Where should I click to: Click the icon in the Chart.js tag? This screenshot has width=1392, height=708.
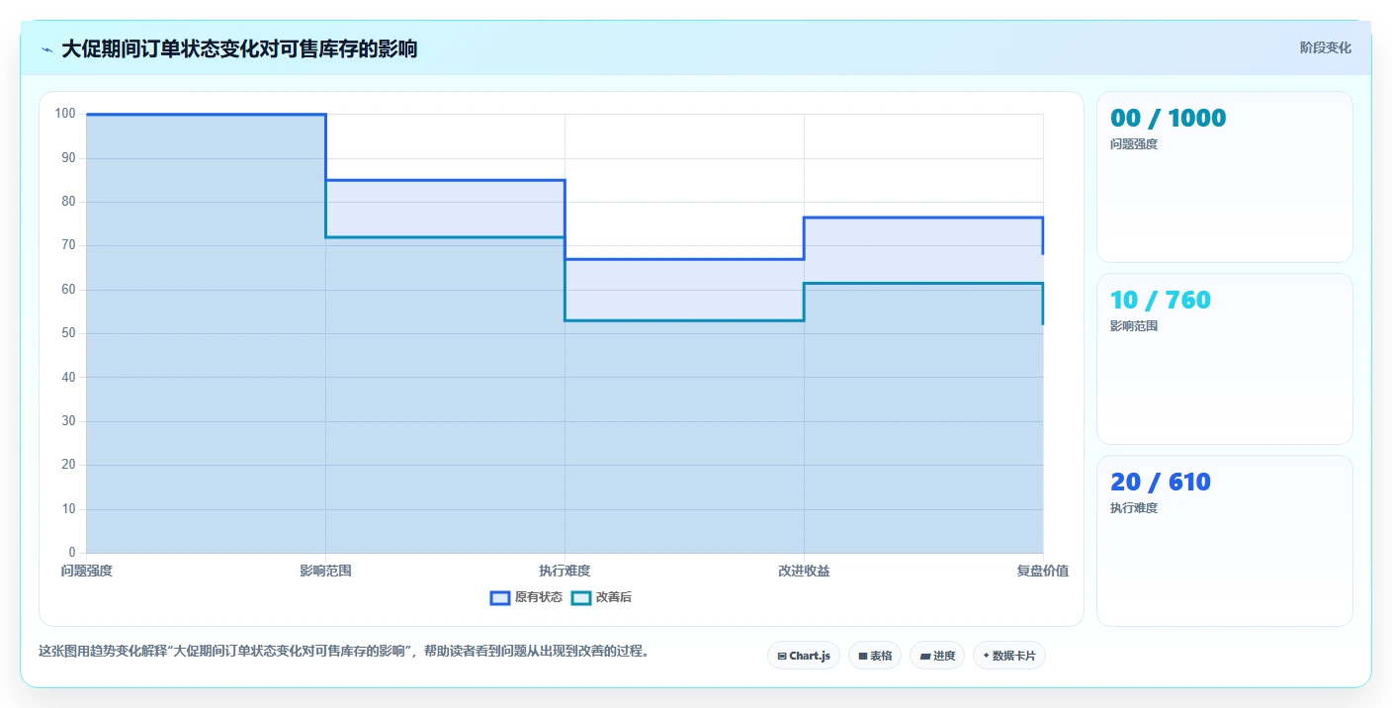(x=782, y=657)
